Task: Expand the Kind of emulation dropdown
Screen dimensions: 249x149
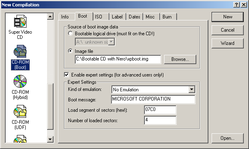Action: [191, 90]
